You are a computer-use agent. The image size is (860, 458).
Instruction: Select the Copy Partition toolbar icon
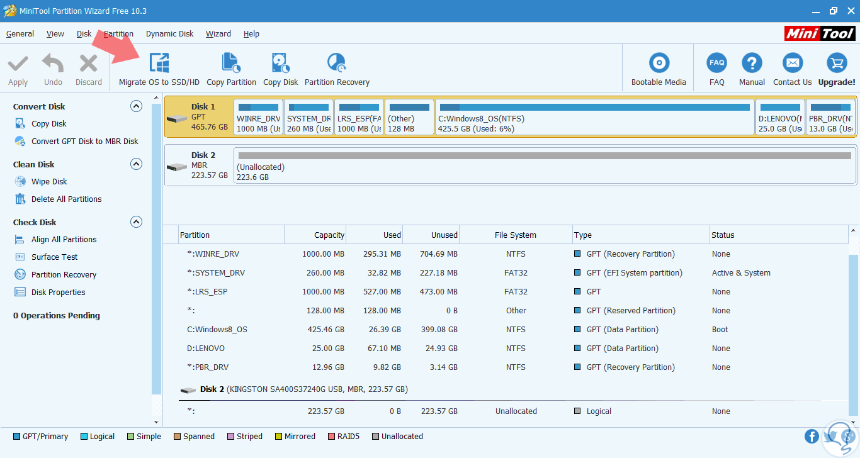point(231,64)
